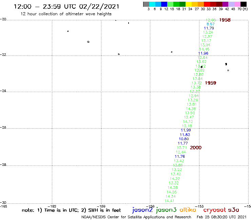Click the jason3 satellite label
This screenshot has height=220, width=251.
pos(166,210)
